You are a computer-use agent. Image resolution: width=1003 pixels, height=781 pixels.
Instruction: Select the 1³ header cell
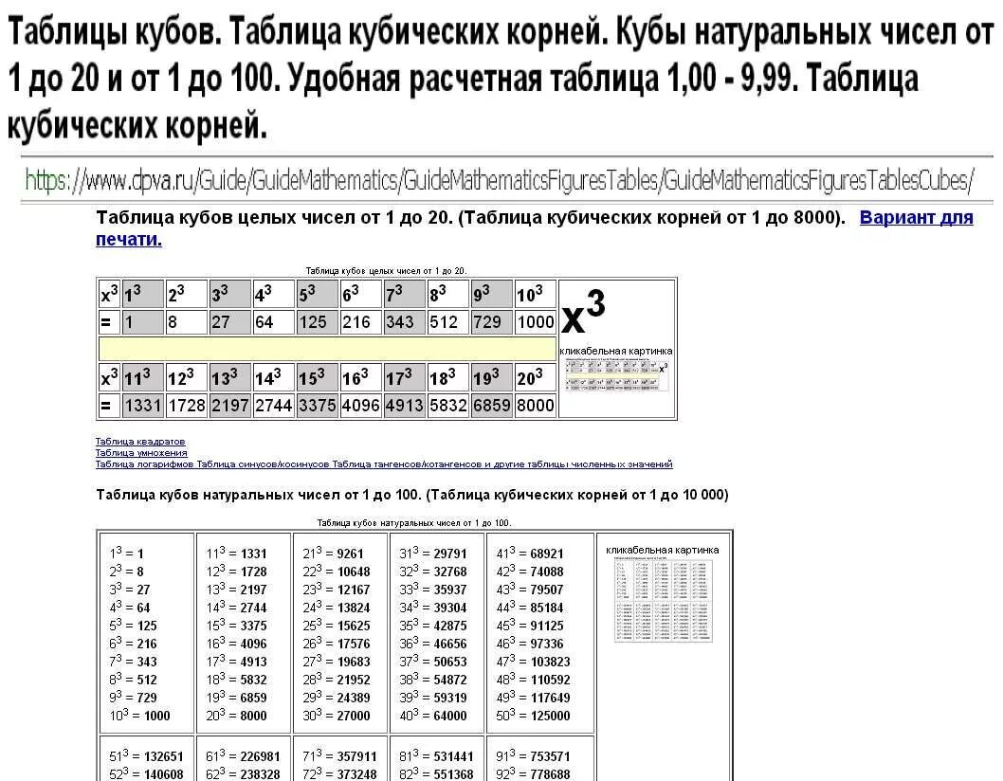(x=142, y=292)
